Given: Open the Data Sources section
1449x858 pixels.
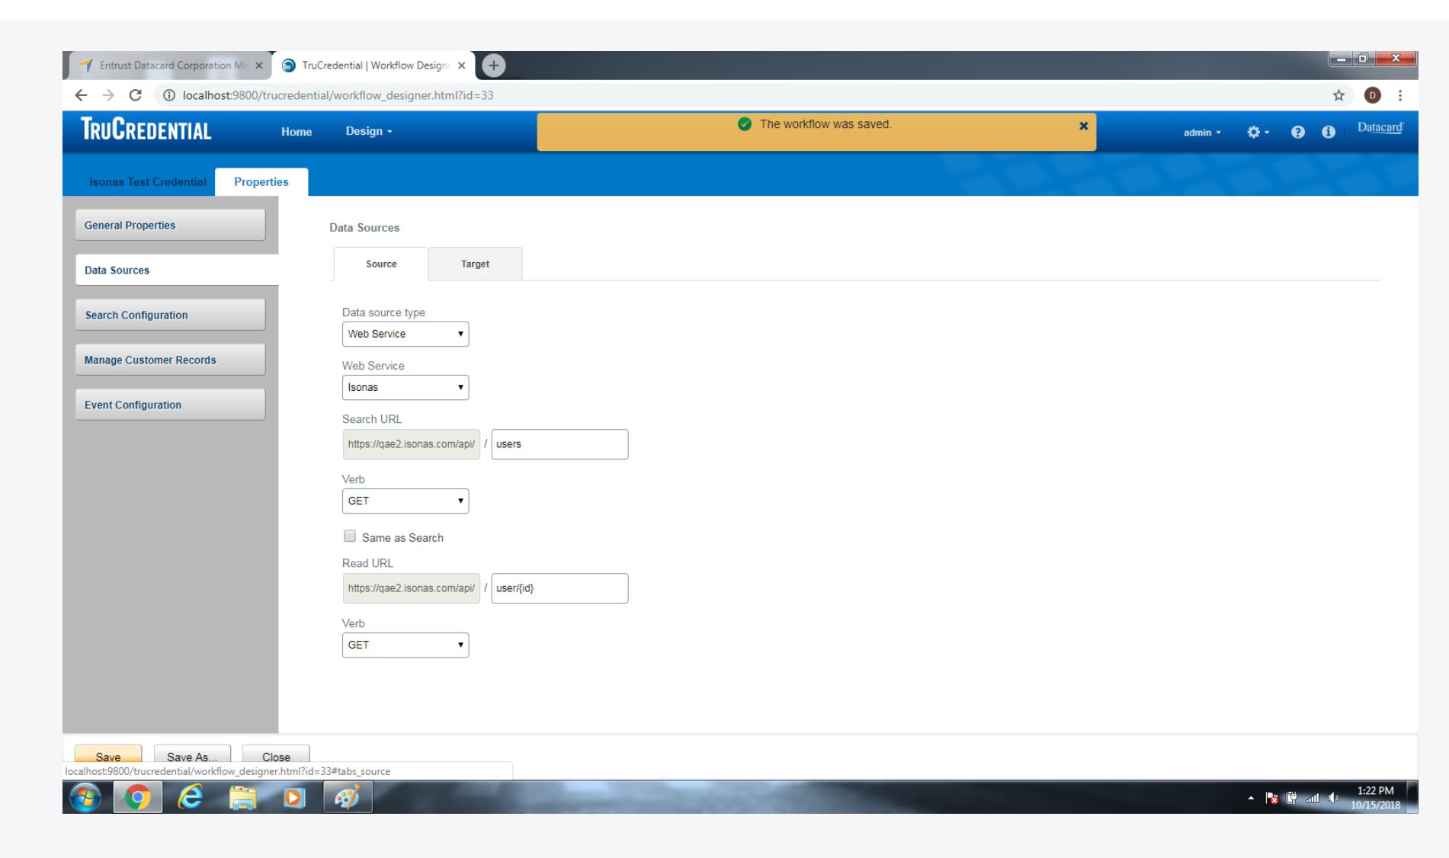Looking at the screenshot, I should pos(177,270).
